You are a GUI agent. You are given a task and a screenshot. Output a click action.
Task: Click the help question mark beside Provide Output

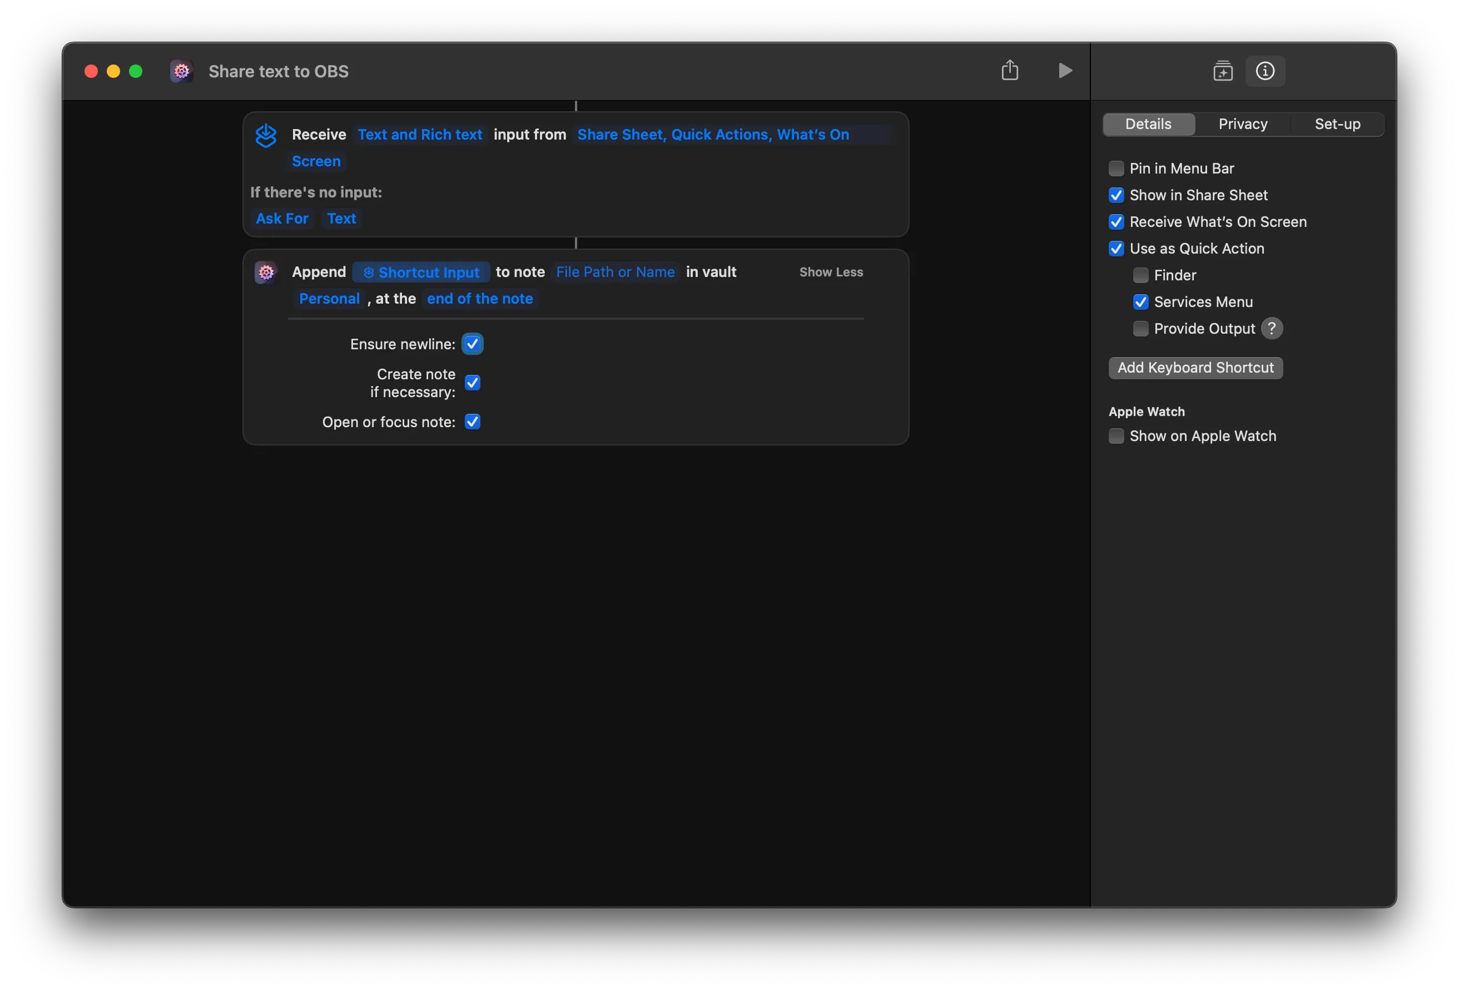tap(1273, 328)
